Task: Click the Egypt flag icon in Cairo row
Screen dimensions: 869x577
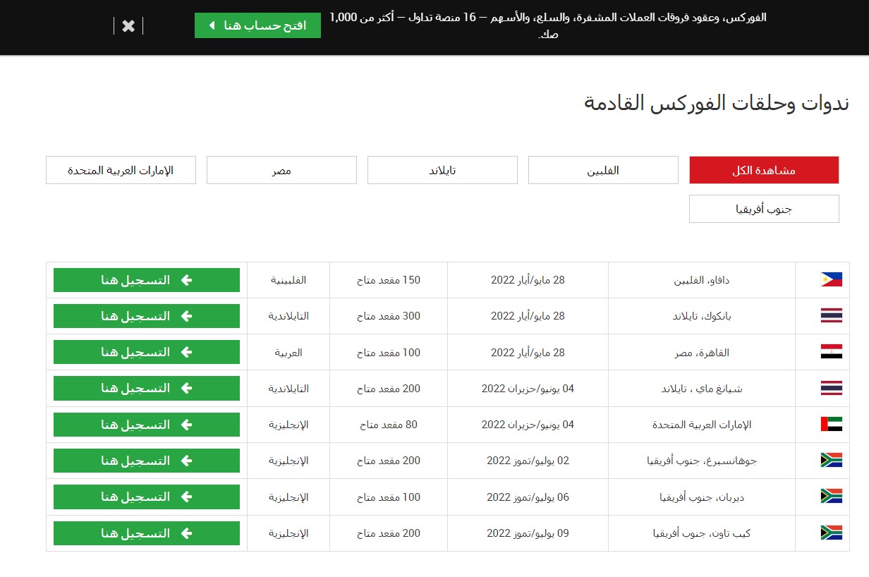Action: click(x=831, y=352)
